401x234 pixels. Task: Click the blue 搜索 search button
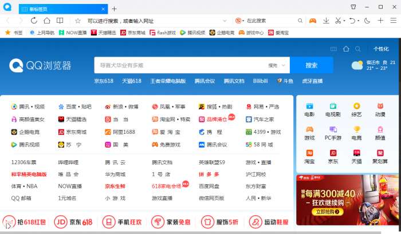[312, 65]
